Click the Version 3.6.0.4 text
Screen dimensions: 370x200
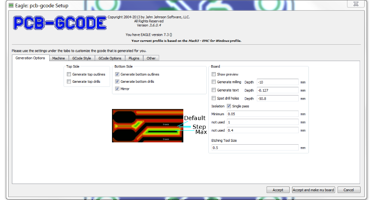click(x=149, y=25)
